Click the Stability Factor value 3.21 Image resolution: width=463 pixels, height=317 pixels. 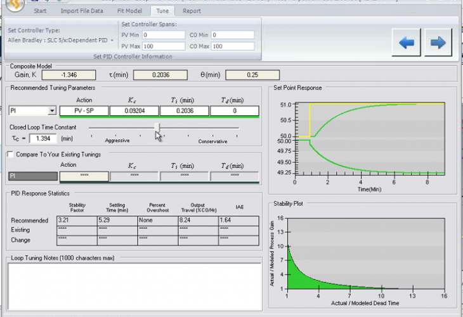click(x=77, y=221)
